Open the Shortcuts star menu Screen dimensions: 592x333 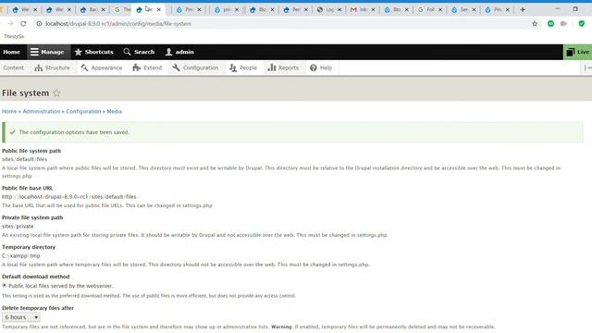94,52
